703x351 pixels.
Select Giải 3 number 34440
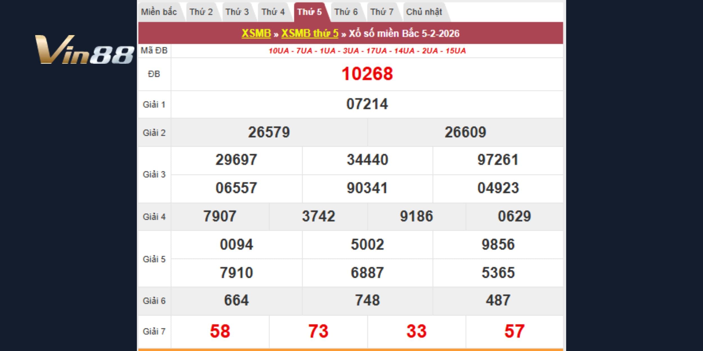pos(367,160)
